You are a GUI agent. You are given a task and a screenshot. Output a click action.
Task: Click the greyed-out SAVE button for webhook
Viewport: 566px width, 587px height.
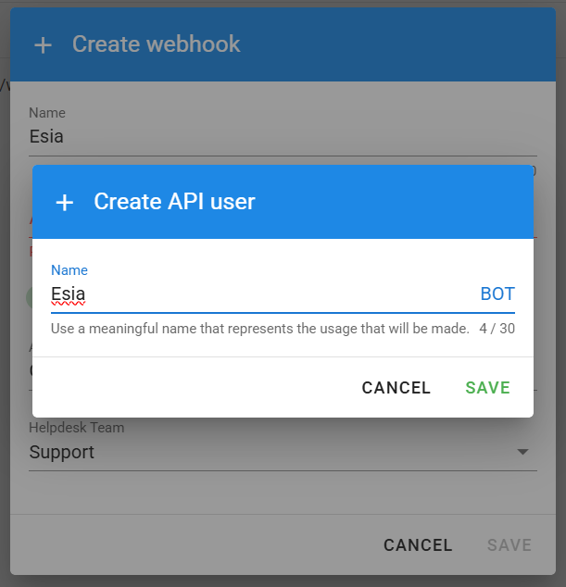tap(509, 545)
